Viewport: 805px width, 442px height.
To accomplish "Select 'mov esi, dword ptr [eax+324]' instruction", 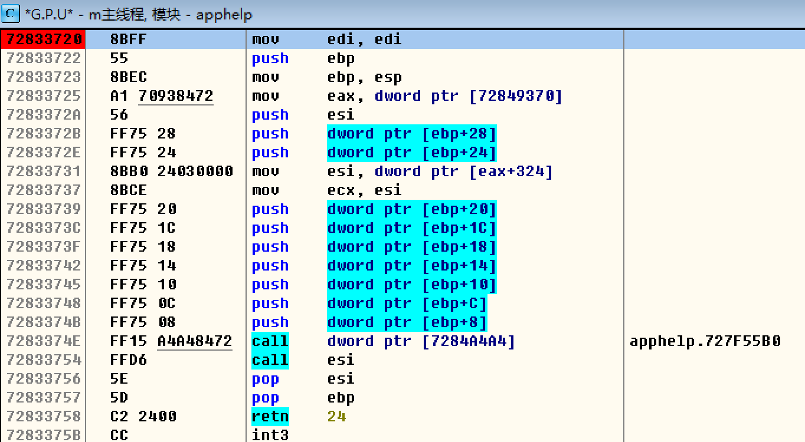I will click(x=402, y=171).
